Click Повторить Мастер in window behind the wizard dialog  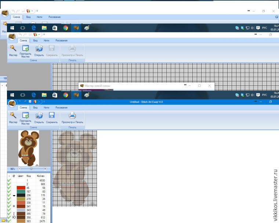tap(25, 51)
